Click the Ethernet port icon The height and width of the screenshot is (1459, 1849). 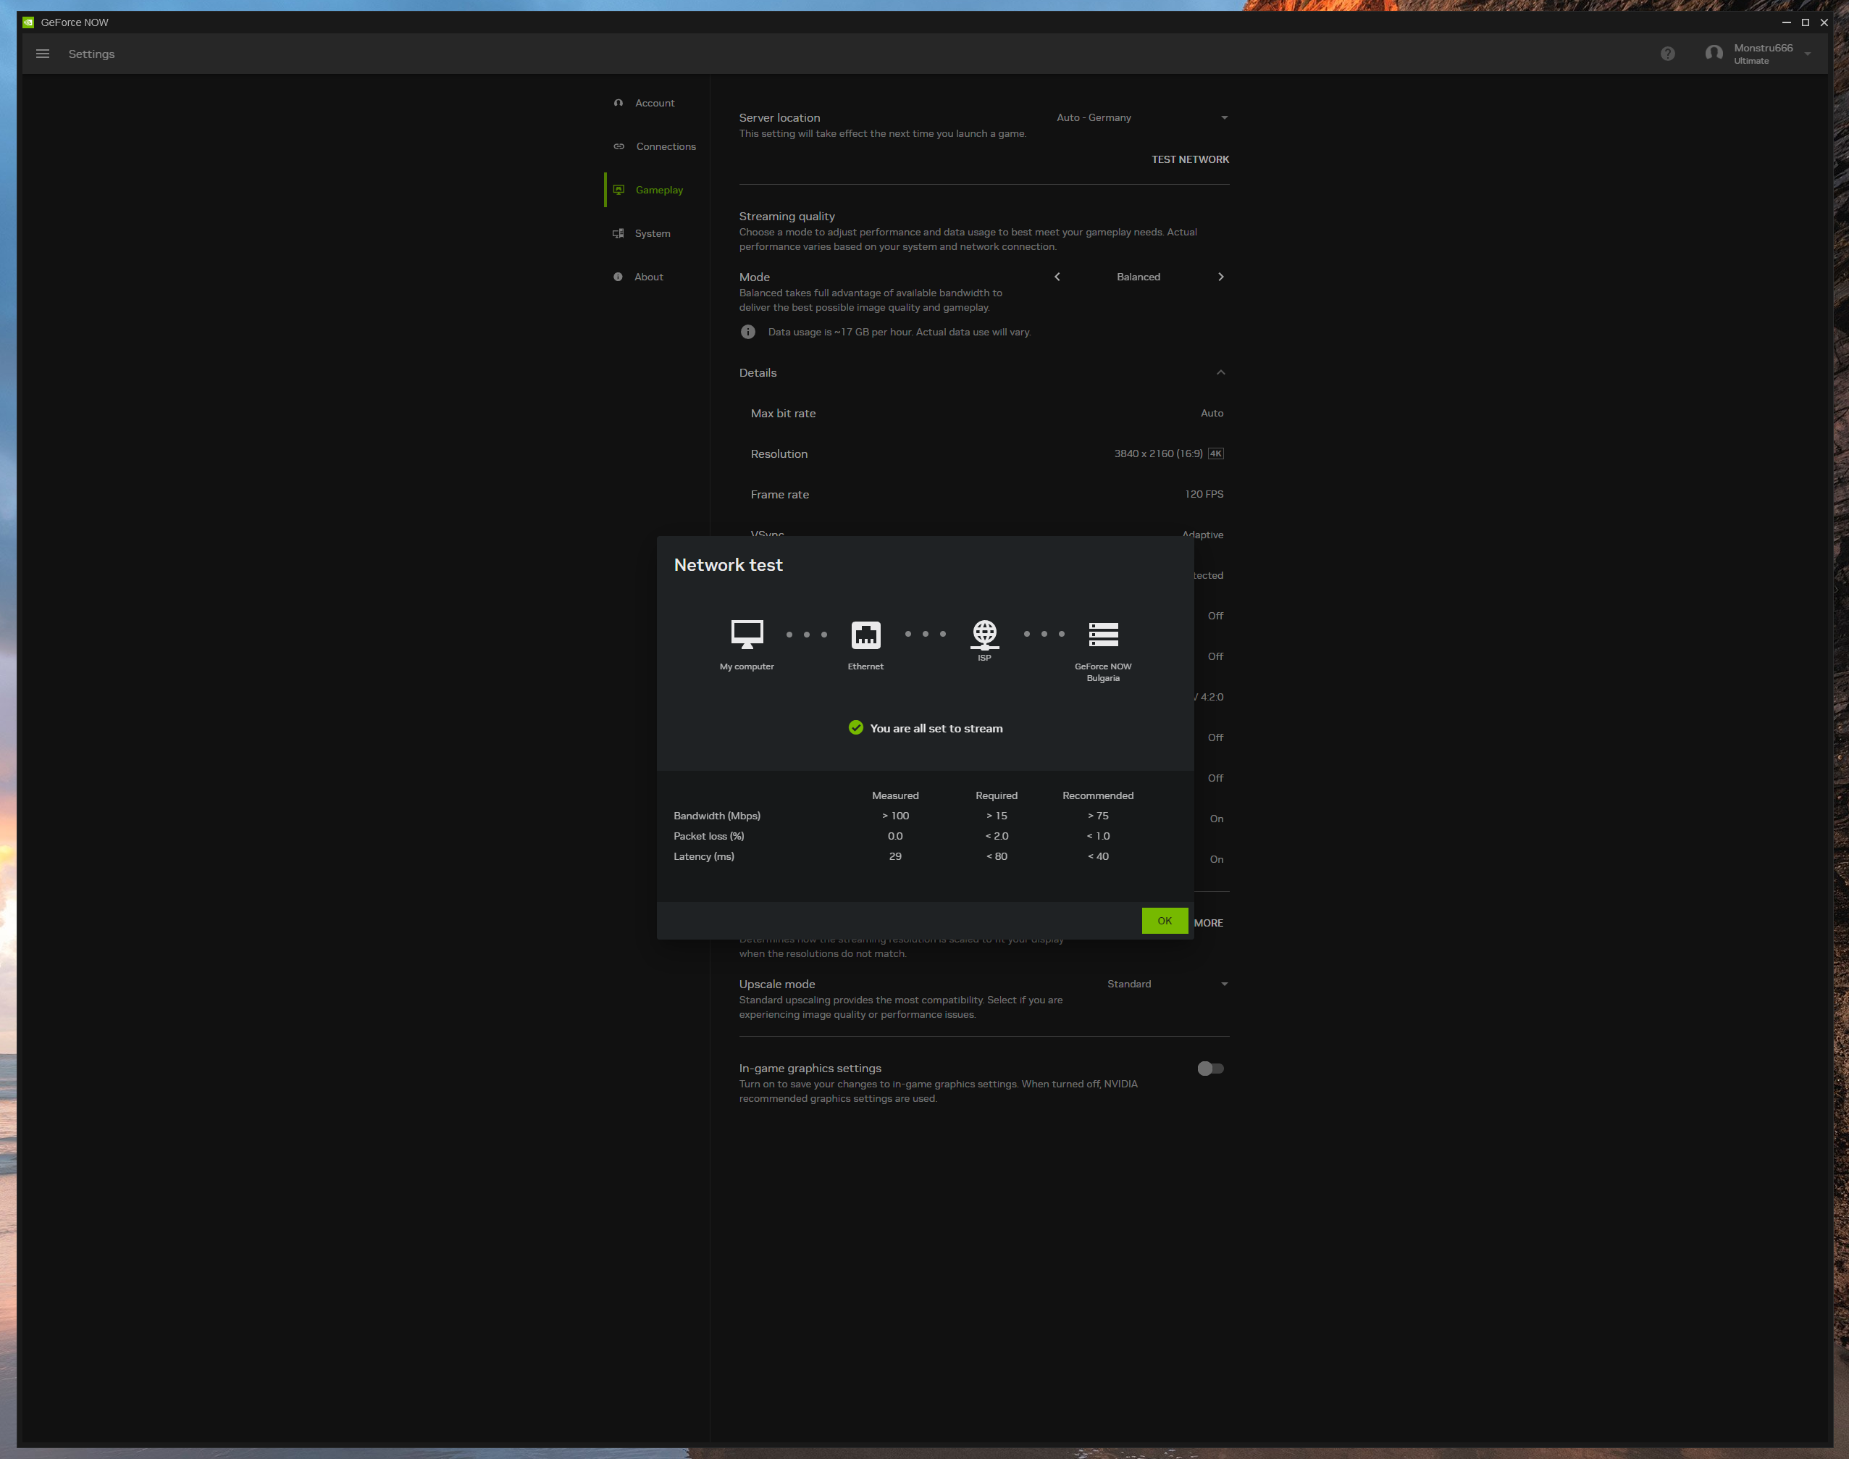pyautogui.click(x=865, y=634)
